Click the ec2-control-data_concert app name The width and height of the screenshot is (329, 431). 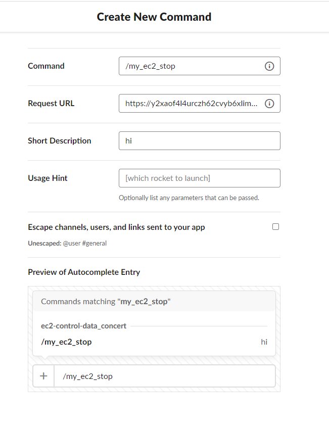point(83,326)
